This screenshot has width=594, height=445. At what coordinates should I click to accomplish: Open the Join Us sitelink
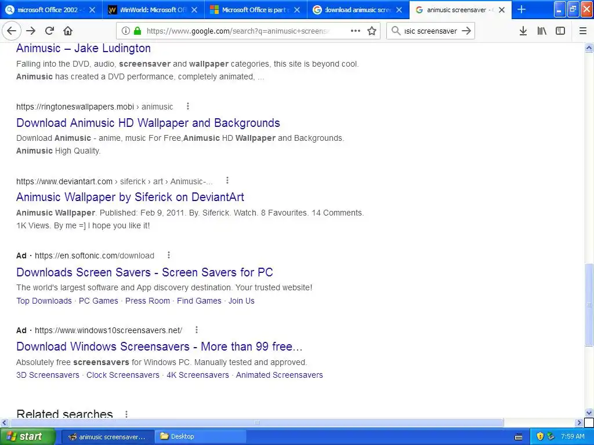[x=241, y=301]
